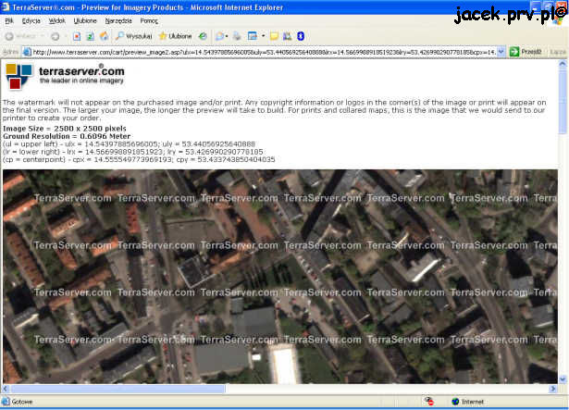Viewport: 569px width, 410px height.
Task: Click the Back (Wstecz) navigation button
Action: (20, 36)
